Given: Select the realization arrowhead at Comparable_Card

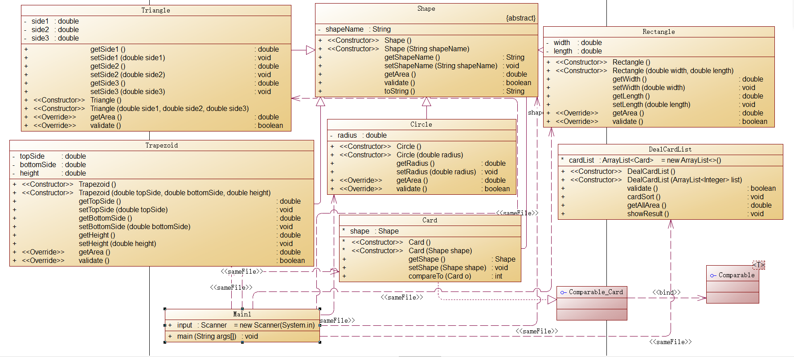Looking at the screenshot, I should 552,300.
